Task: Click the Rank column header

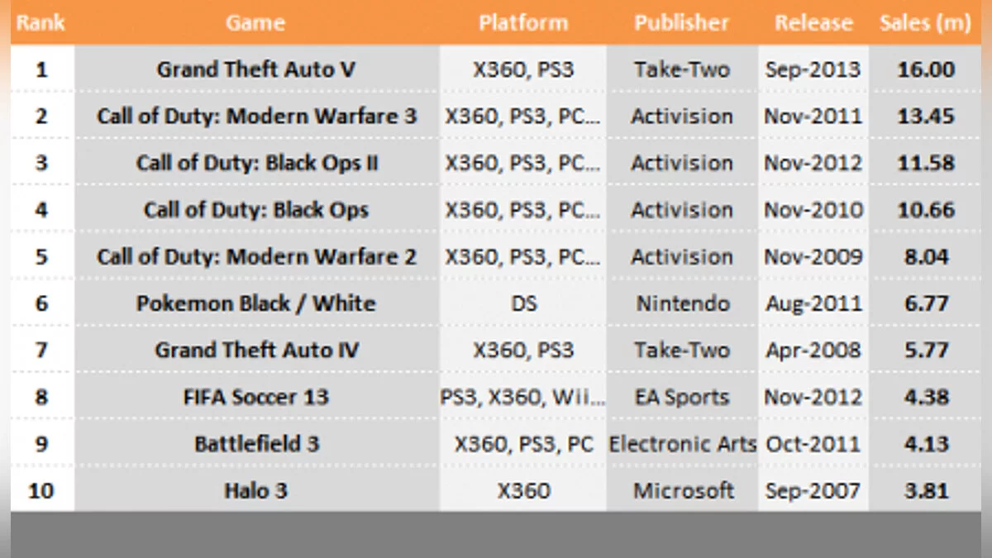Action: tap(41, 23)
